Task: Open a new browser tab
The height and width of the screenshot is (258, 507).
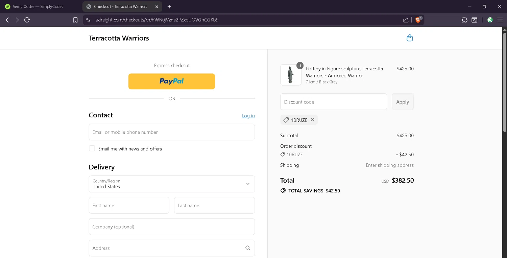Action: coord(169,6)
